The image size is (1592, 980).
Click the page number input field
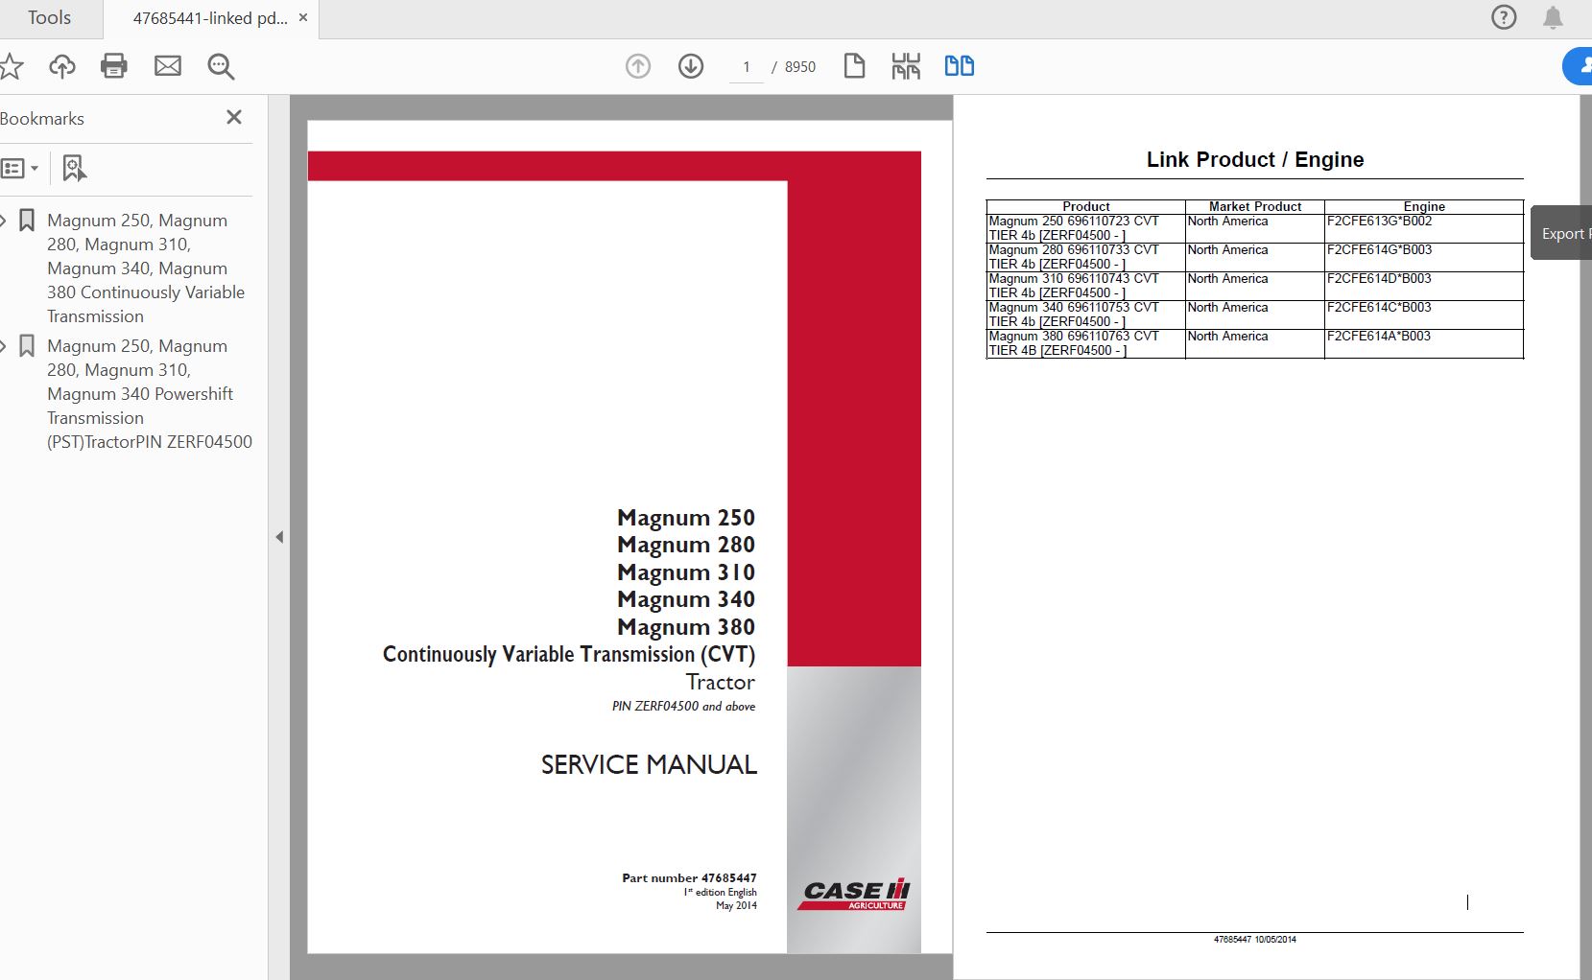[747, 67]
